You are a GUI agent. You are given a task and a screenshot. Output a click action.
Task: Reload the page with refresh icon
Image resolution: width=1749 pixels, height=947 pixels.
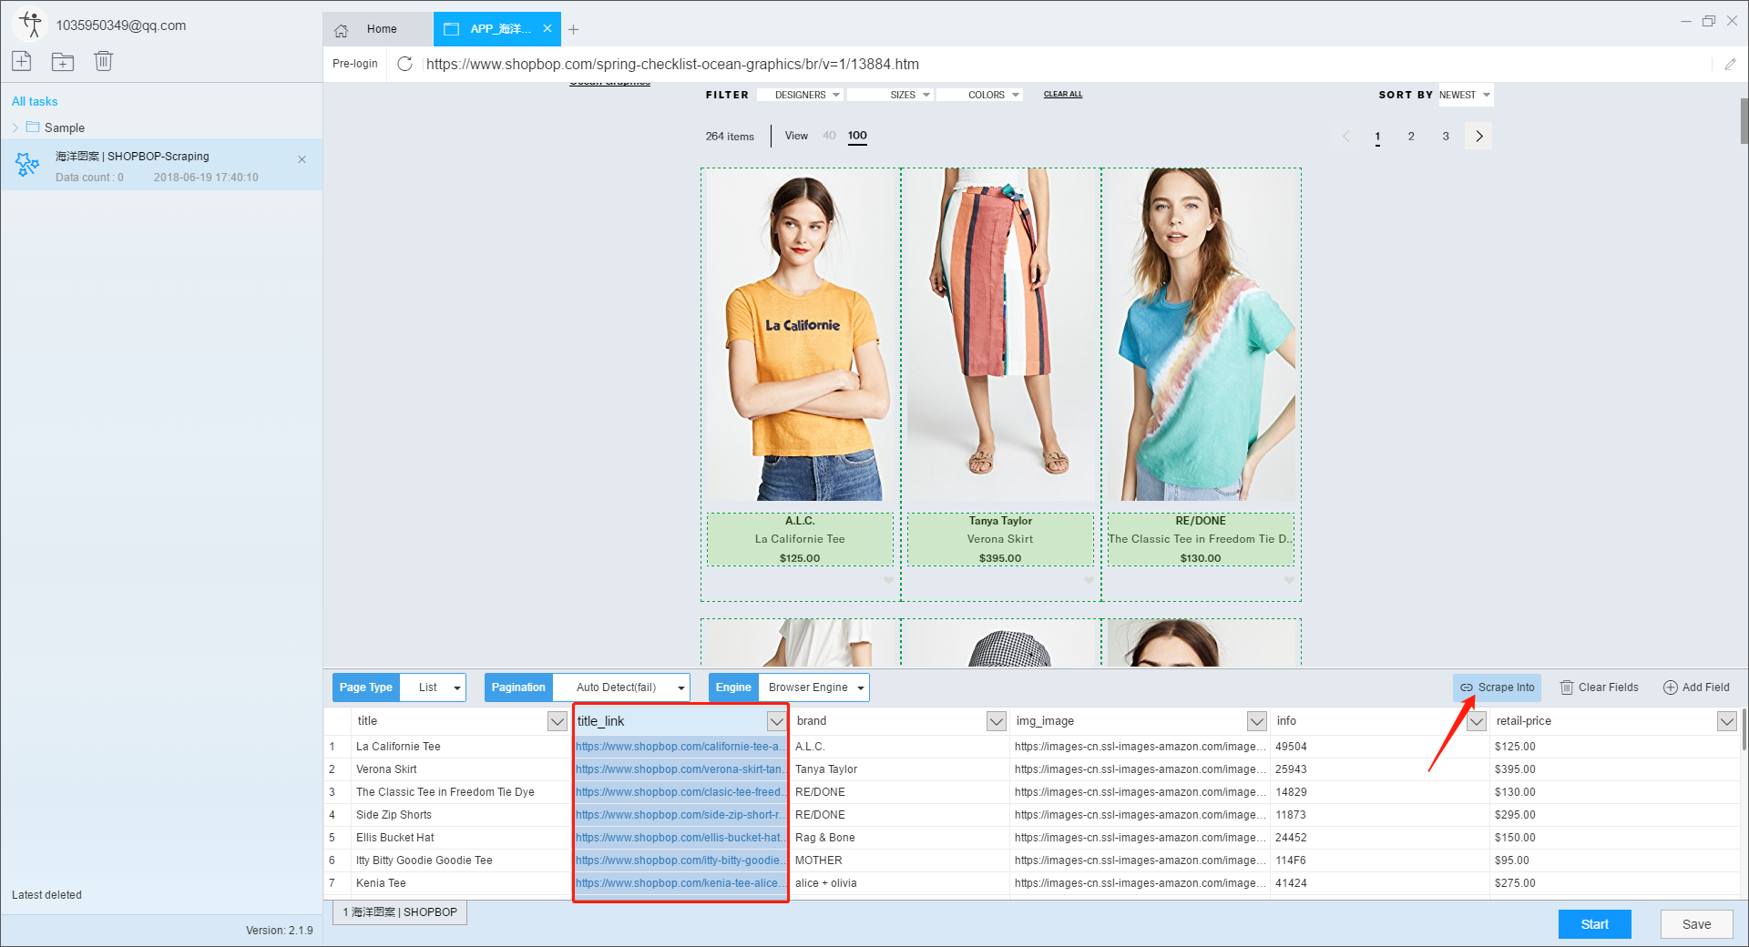[x=405, y=64]
